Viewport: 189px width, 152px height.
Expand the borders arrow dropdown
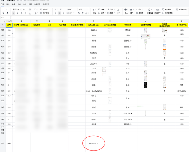pos(32,9)
